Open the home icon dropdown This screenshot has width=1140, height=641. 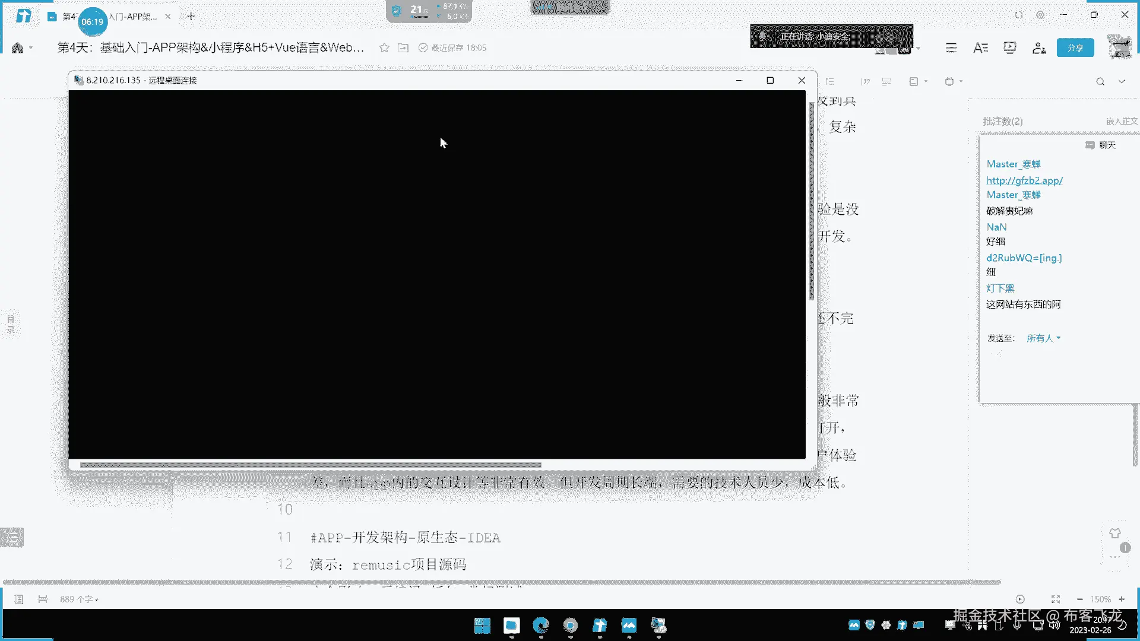click(x=30, y=47)
